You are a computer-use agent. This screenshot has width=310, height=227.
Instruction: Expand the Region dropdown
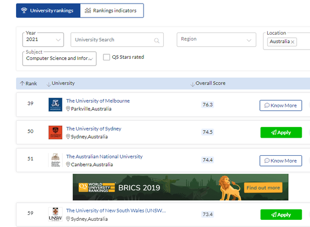[216, 40]
